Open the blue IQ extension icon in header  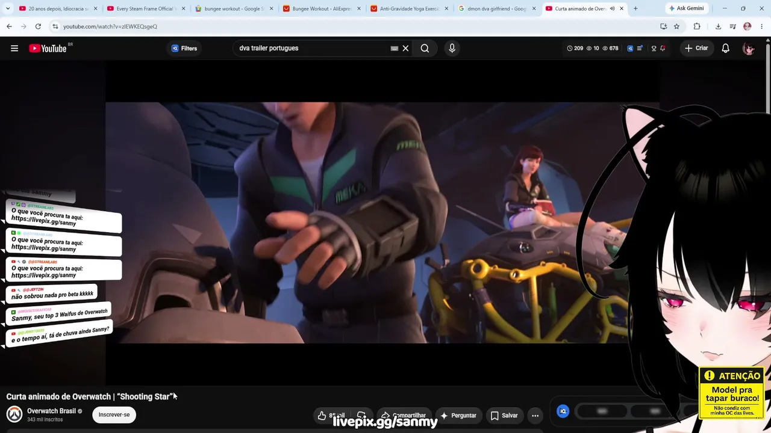tap(630, 48)
